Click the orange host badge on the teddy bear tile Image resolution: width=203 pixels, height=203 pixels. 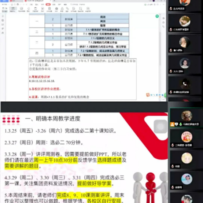[172, 124]
